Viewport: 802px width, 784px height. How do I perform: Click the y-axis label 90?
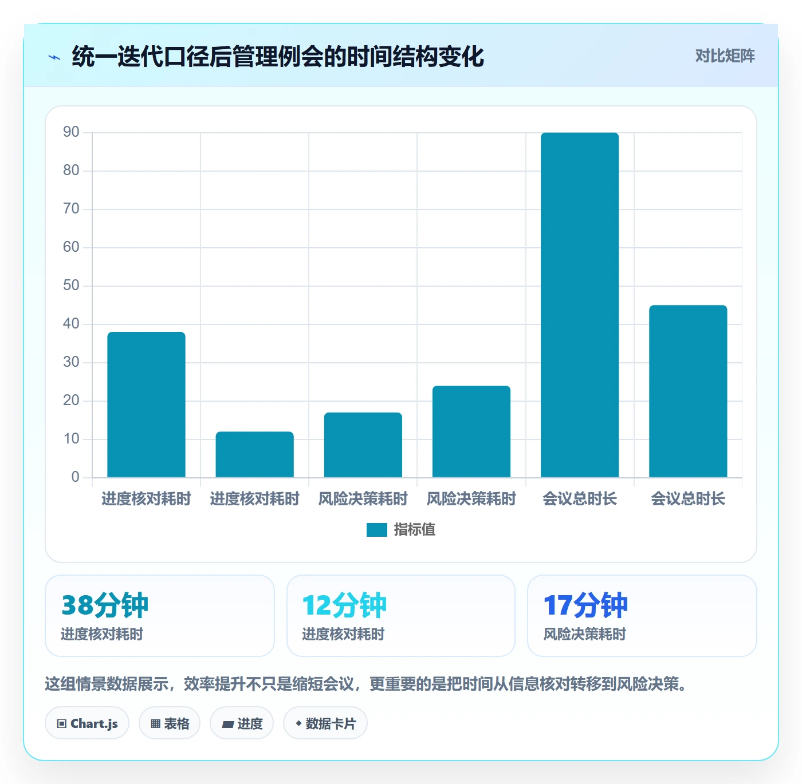(71, 132)
